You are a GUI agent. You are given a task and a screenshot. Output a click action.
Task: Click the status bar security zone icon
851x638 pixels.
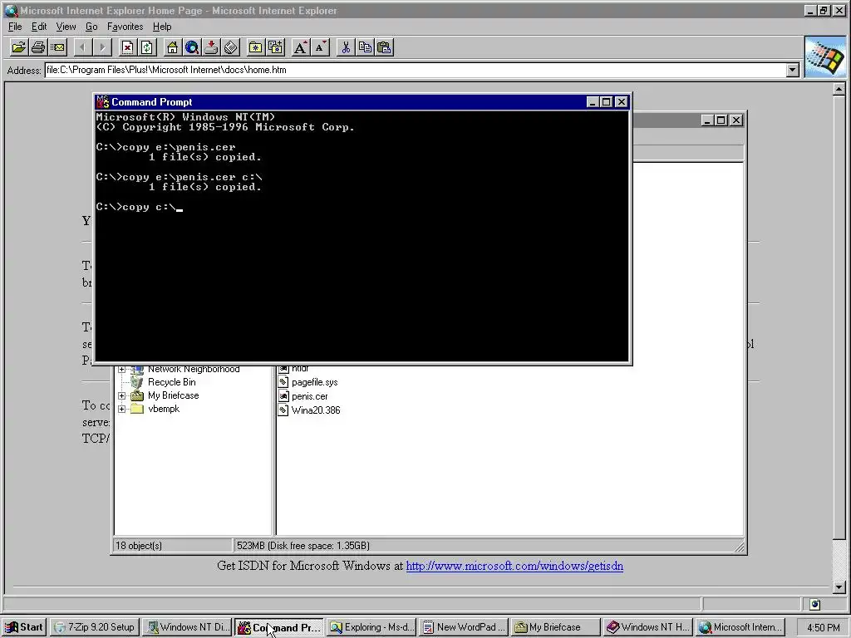[x=814, y=604]
